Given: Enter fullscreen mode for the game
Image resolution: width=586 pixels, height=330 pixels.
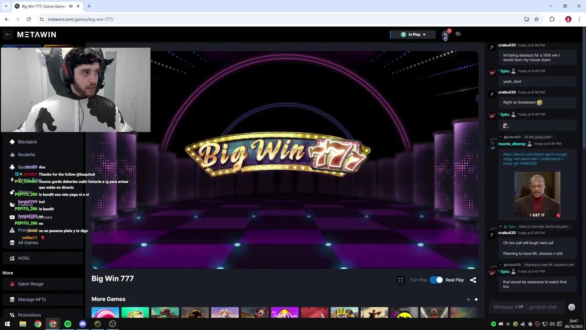Looking at the screenshot, I should 401,280.
